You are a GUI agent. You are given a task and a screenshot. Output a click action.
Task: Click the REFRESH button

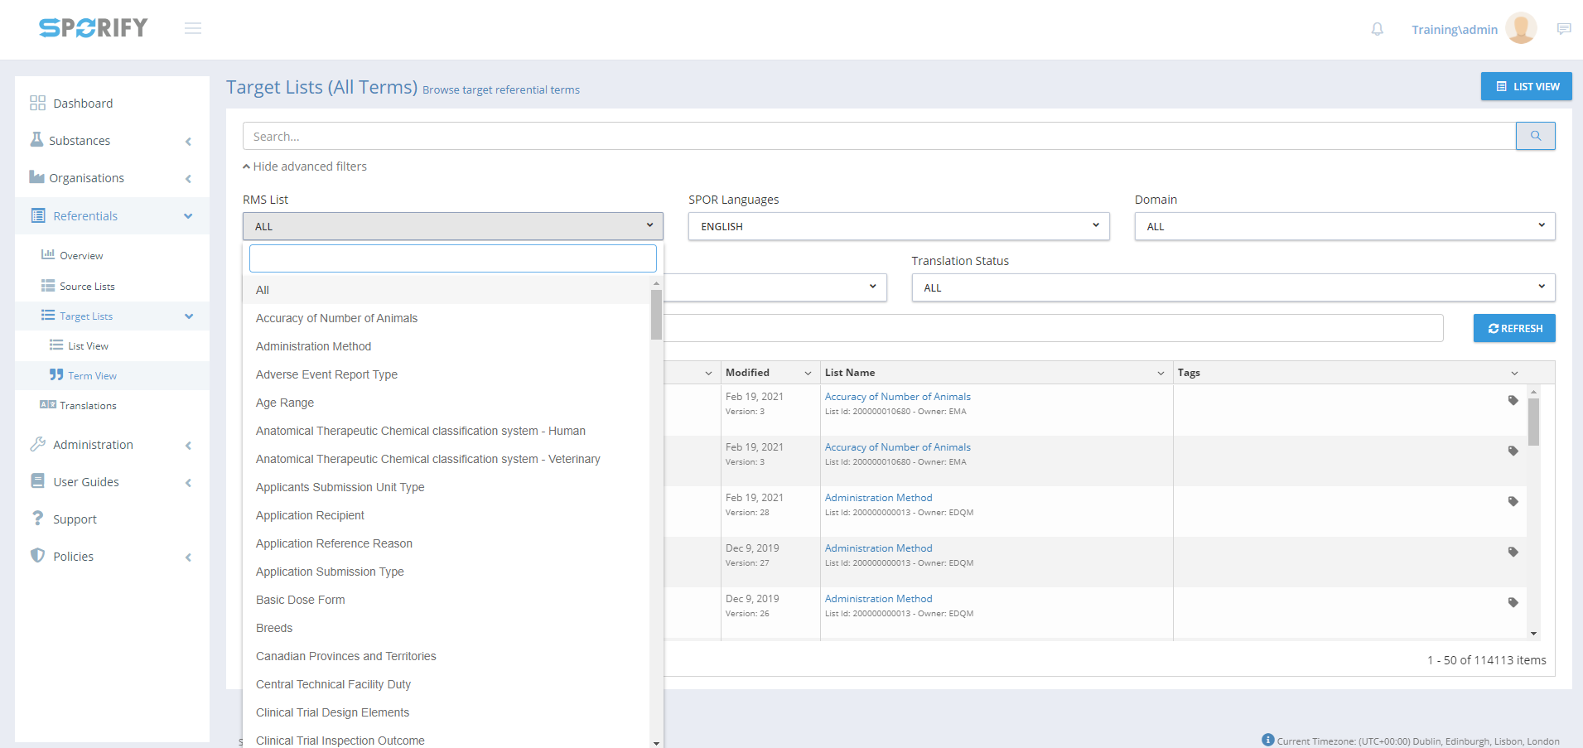coord(1513,328)
